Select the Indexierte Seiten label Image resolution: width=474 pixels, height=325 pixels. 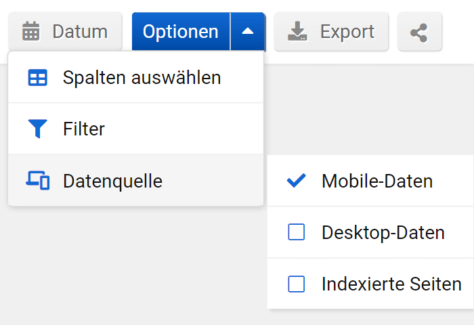pos(391,284)
